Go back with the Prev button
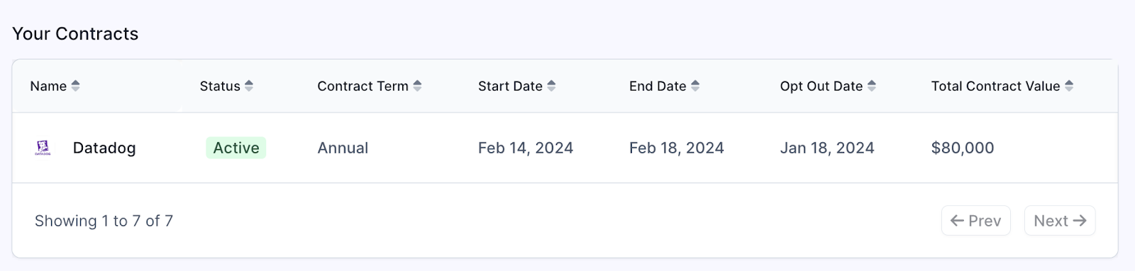 [x=976, y=221]
